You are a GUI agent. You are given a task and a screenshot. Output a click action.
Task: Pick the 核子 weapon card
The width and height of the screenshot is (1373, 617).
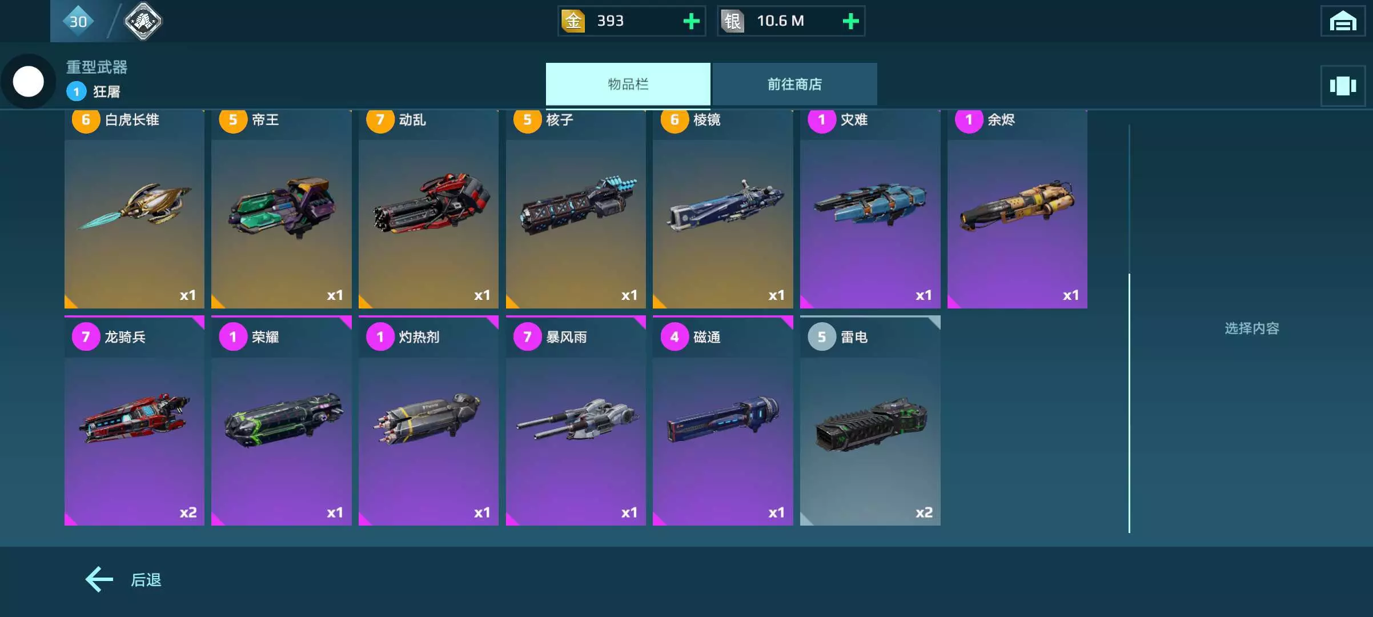pos(576,209)
